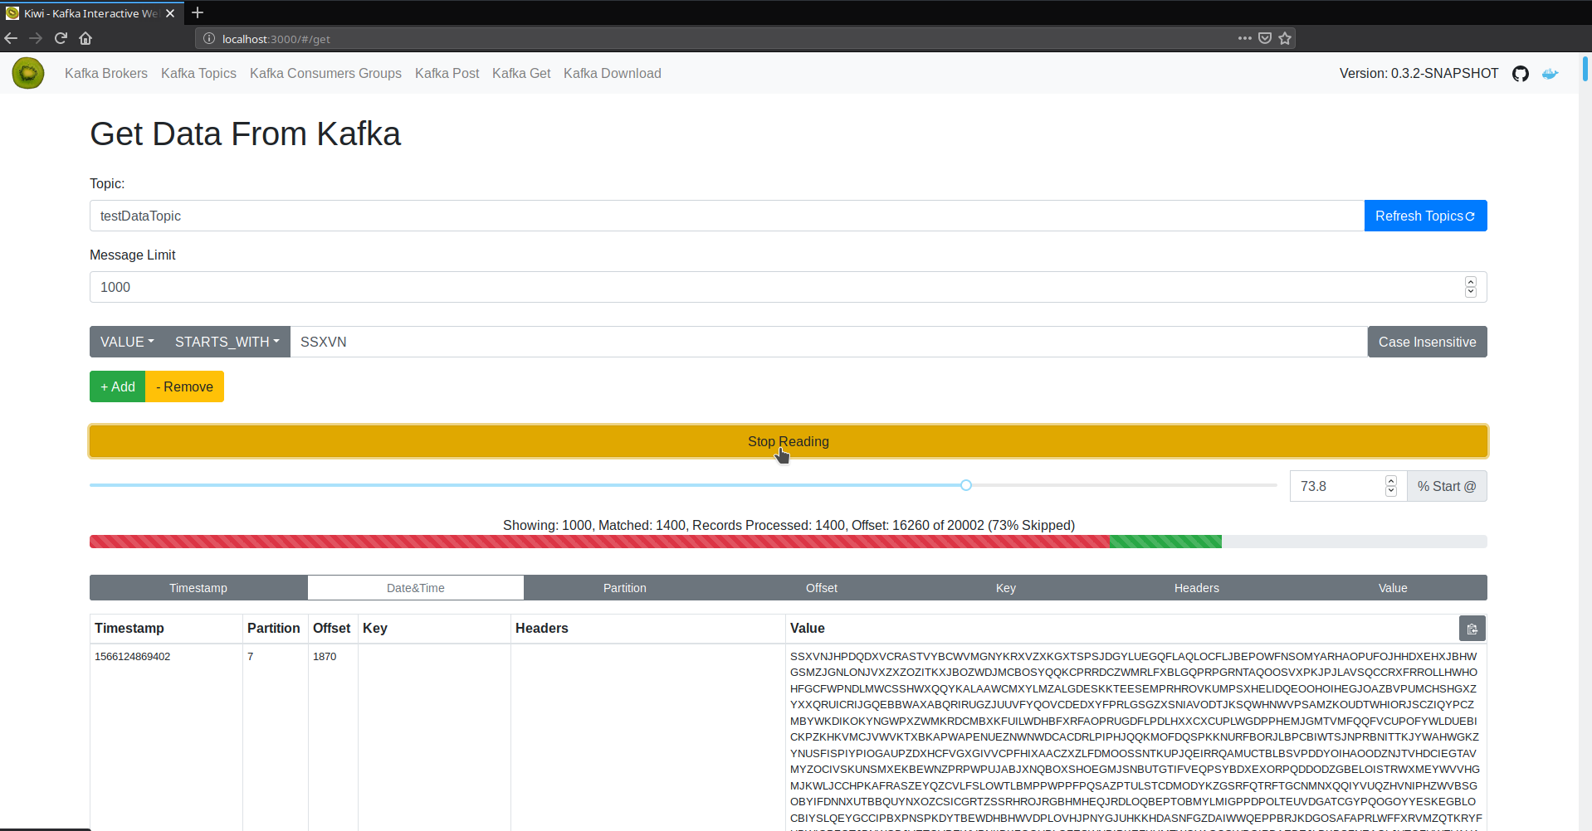The image size is (1592, 831).
Task: Toggle the Value column button
Action: click(1393, 588)
